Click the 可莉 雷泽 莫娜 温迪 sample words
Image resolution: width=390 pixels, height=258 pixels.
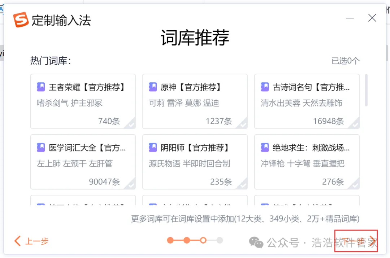(184, 103)
